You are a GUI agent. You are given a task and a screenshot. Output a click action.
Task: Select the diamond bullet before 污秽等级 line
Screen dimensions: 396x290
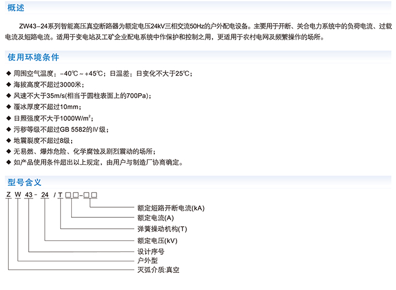[8, 130]
